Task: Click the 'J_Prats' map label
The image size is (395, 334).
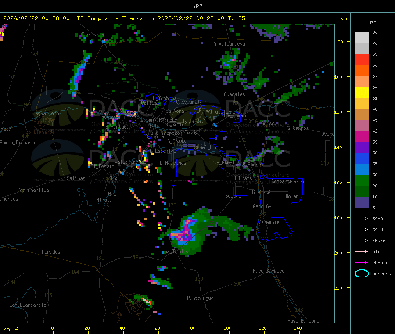Action: [243, 178]
